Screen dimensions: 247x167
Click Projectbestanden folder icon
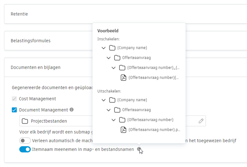click(x=25, y=121)
